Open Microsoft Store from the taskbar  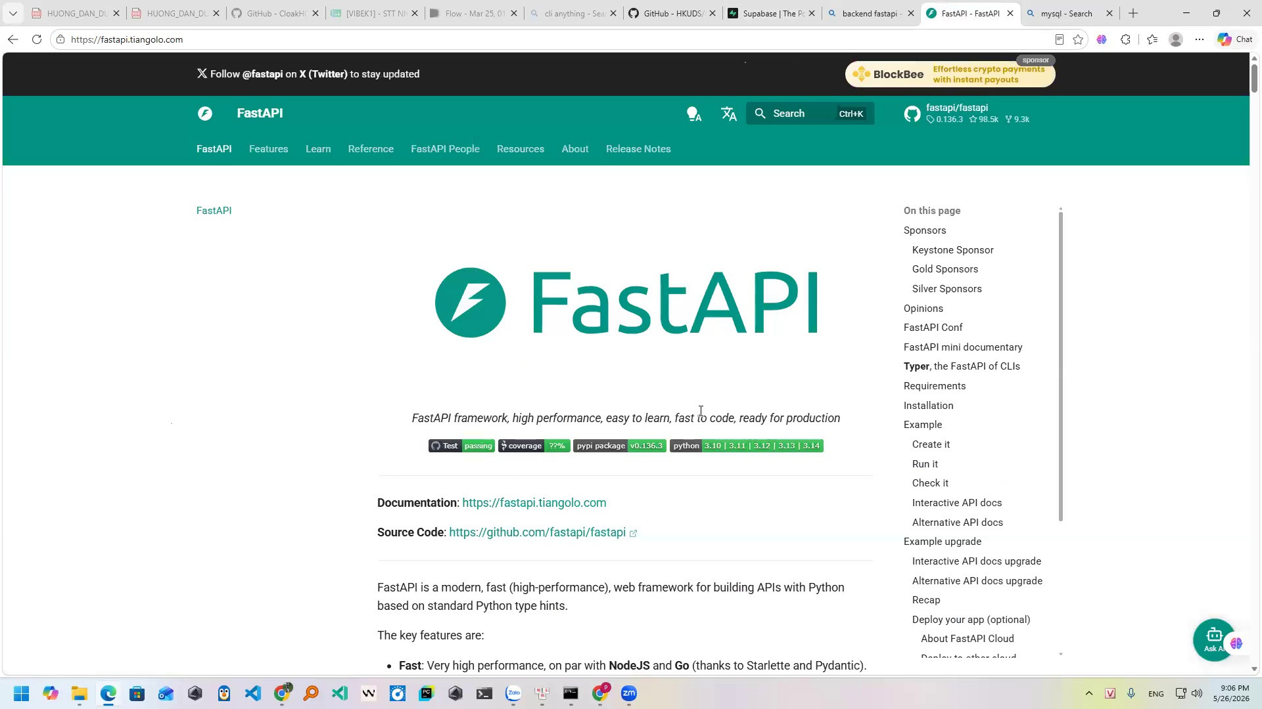click(137, 694)
